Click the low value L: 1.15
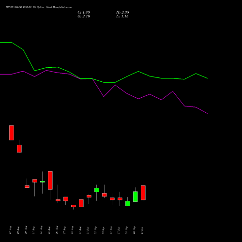Image resolution: width=242 pixels, height=242 pixels. [122, 16]
